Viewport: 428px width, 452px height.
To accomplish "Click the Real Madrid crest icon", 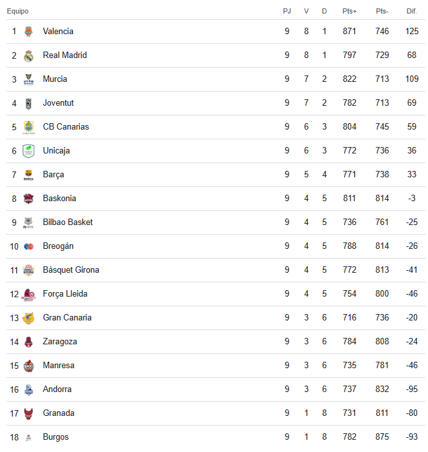I will click(28, 55).
